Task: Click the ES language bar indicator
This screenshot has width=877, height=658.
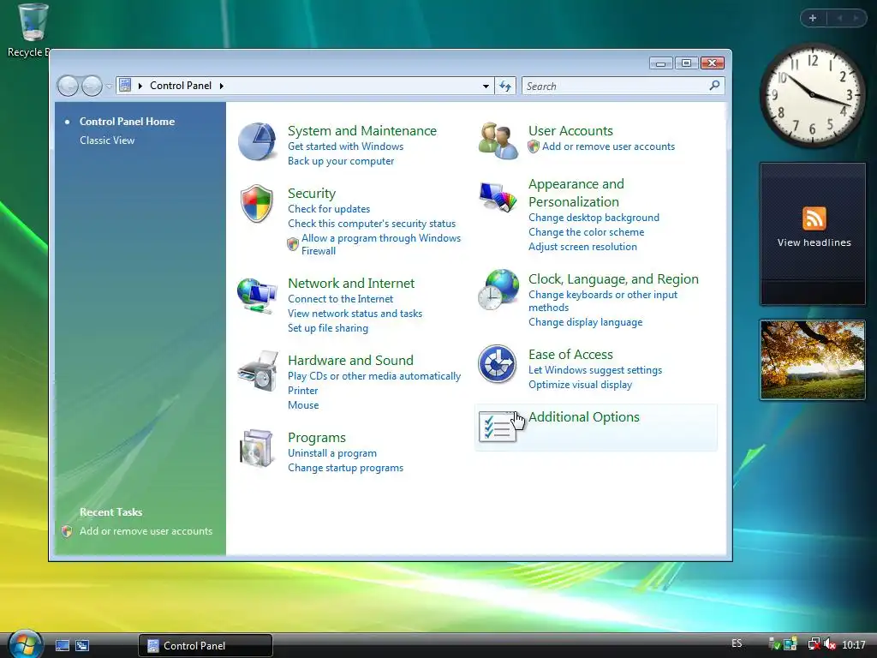Action: pyautogui.click(x=737, y=643)
